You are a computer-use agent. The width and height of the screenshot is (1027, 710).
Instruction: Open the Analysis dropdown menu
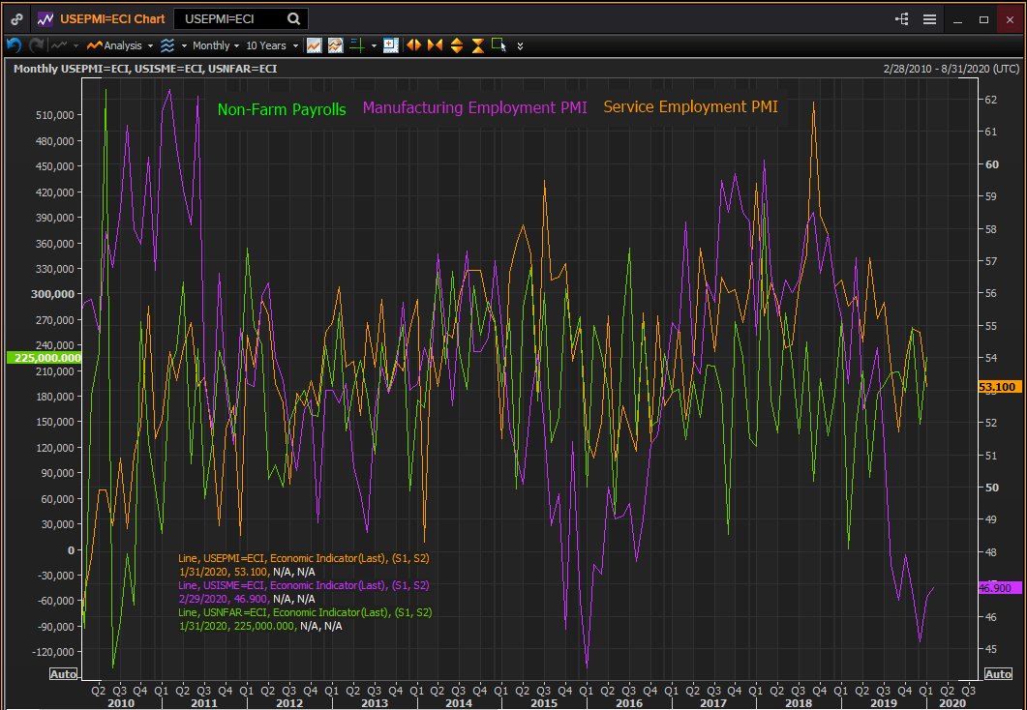point(121,45)
